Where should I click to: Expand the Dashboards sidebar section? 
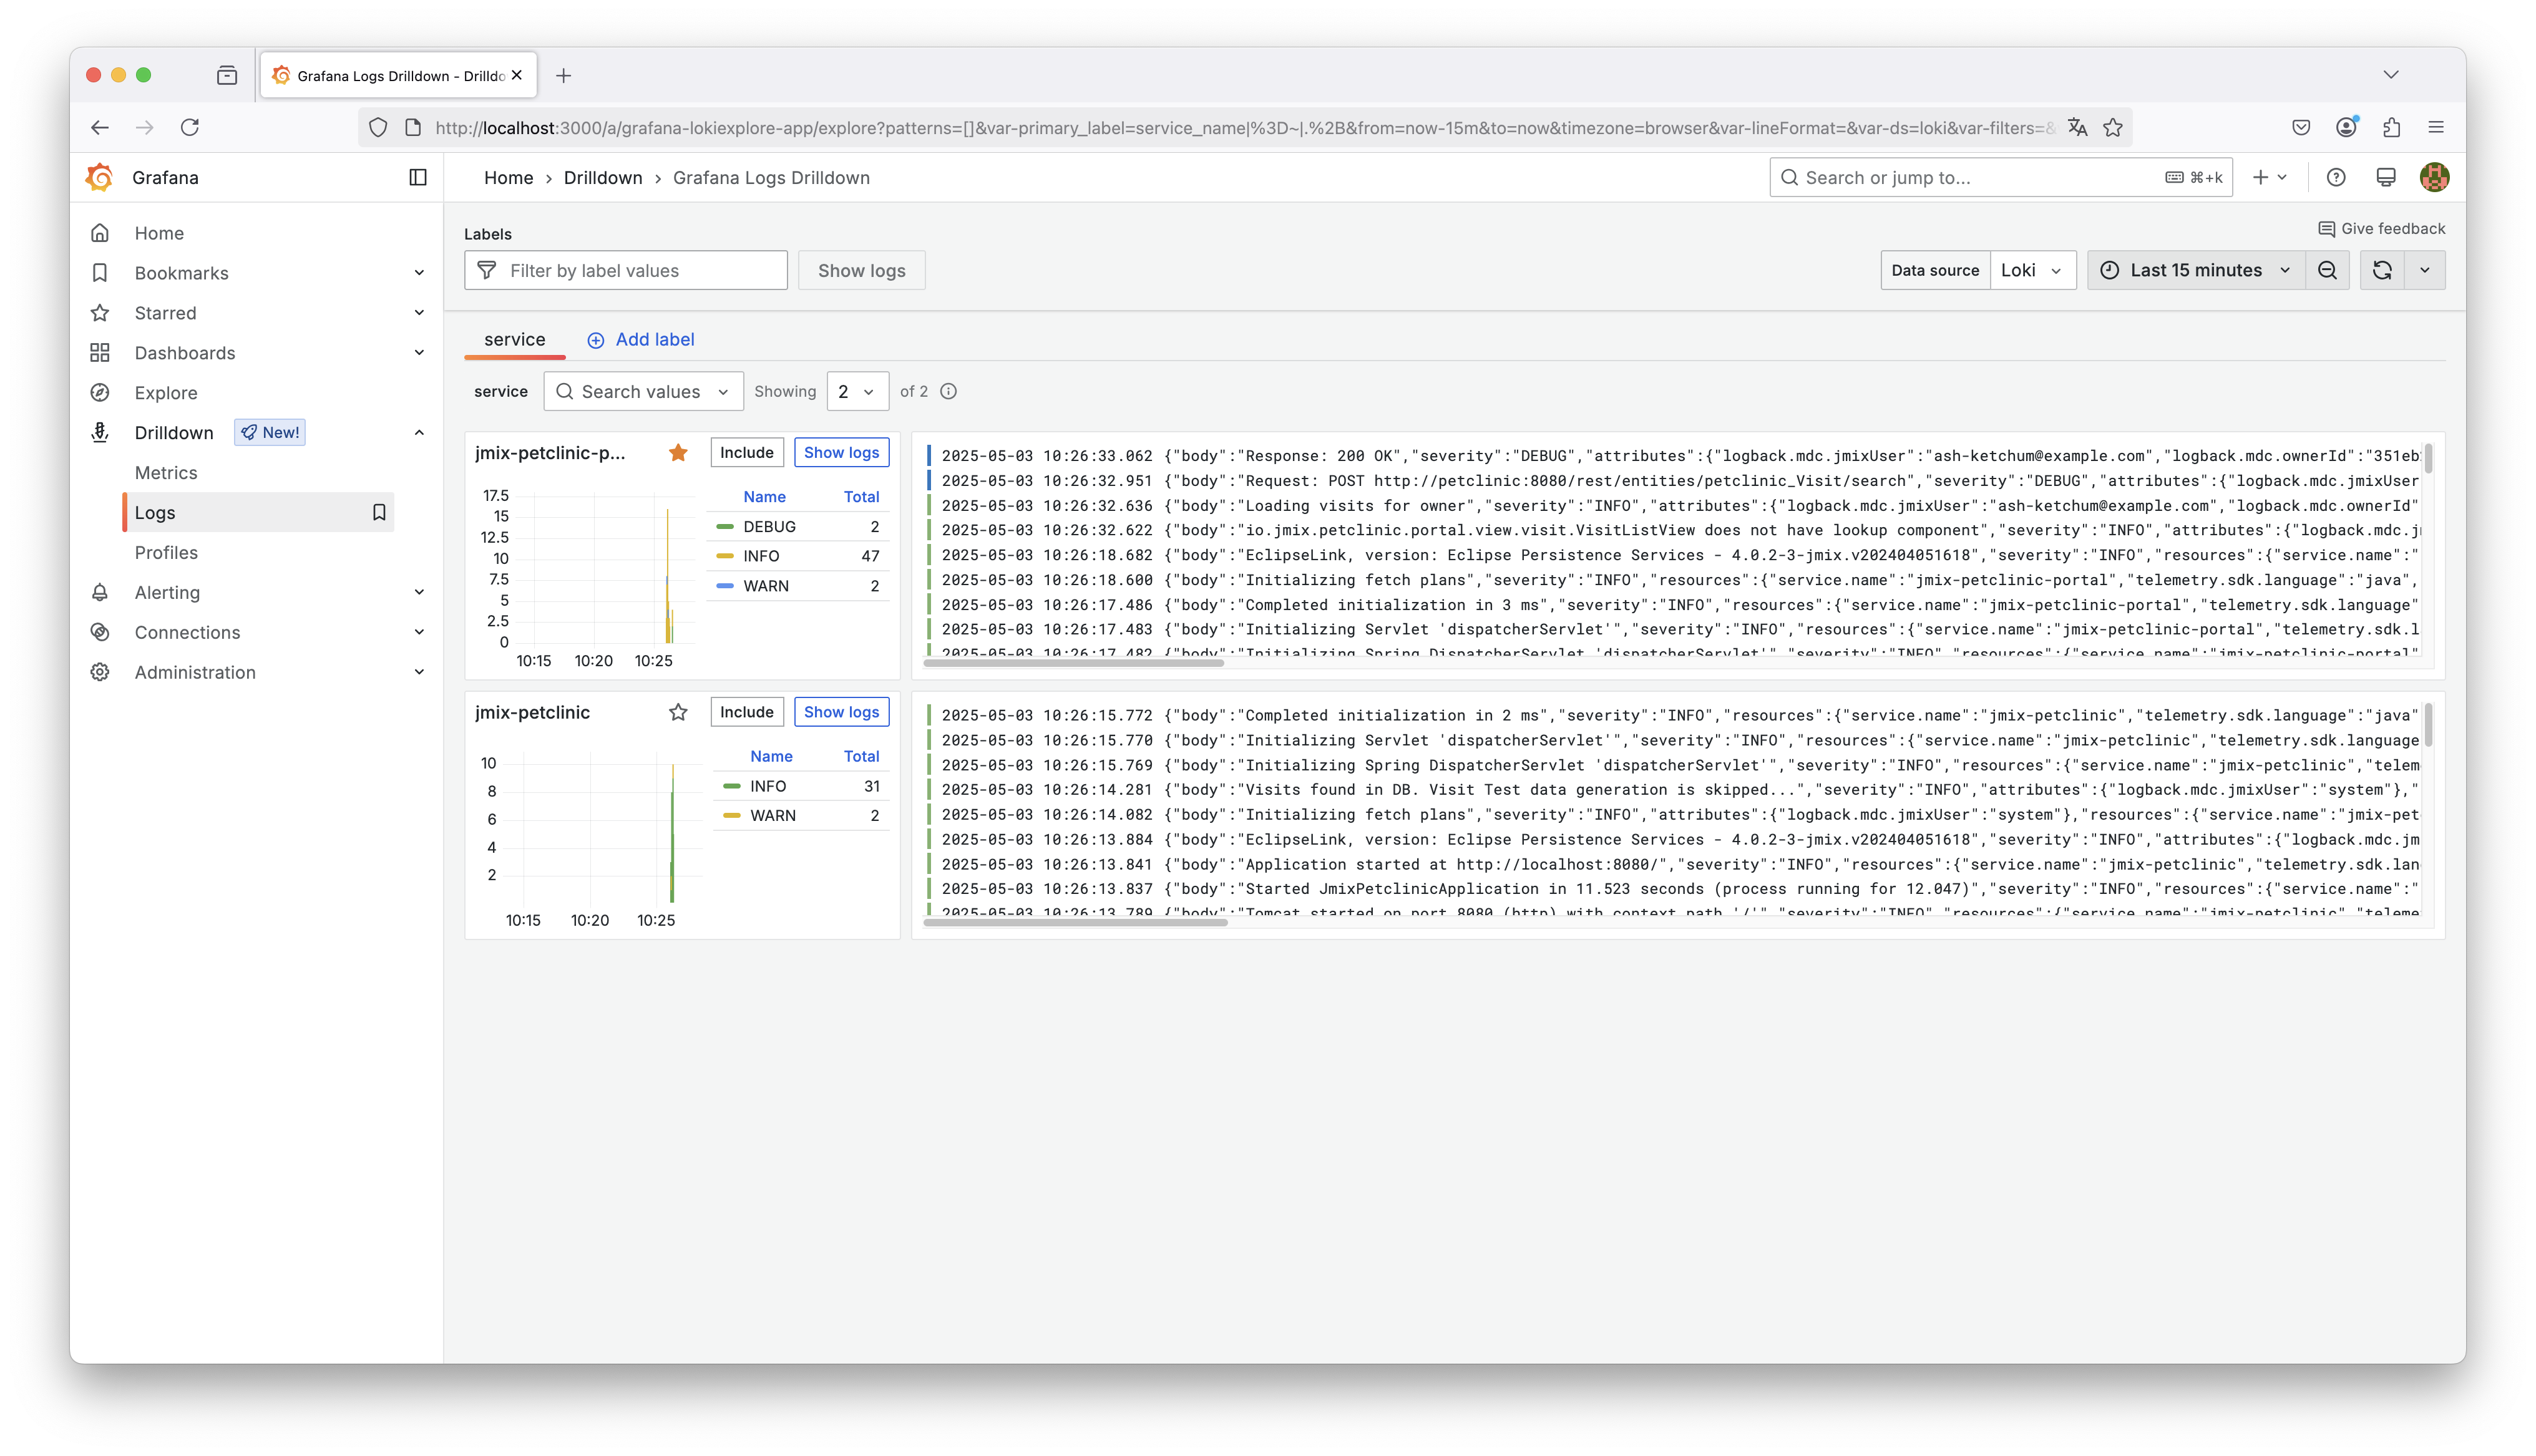coord(419,353)
